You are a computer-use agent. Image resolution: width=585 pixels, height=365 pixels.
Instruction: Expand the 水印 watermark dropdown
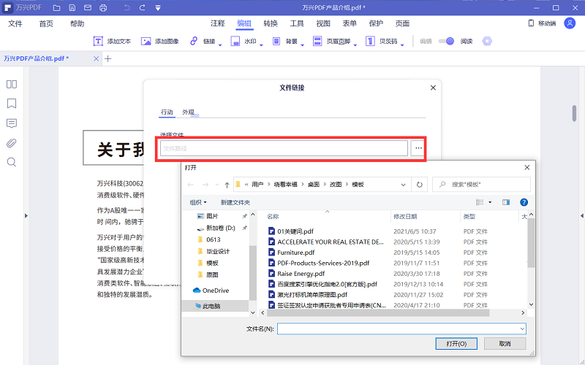[x=250, y=42]
